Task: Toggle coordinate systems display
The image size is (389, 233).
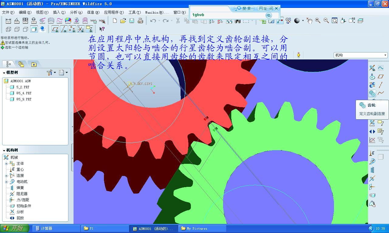Action: [x=81, y=29]
